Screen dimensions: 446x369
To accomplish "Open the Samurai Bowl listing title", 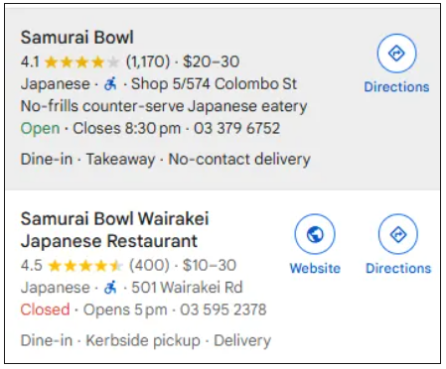I will (77, 37).
